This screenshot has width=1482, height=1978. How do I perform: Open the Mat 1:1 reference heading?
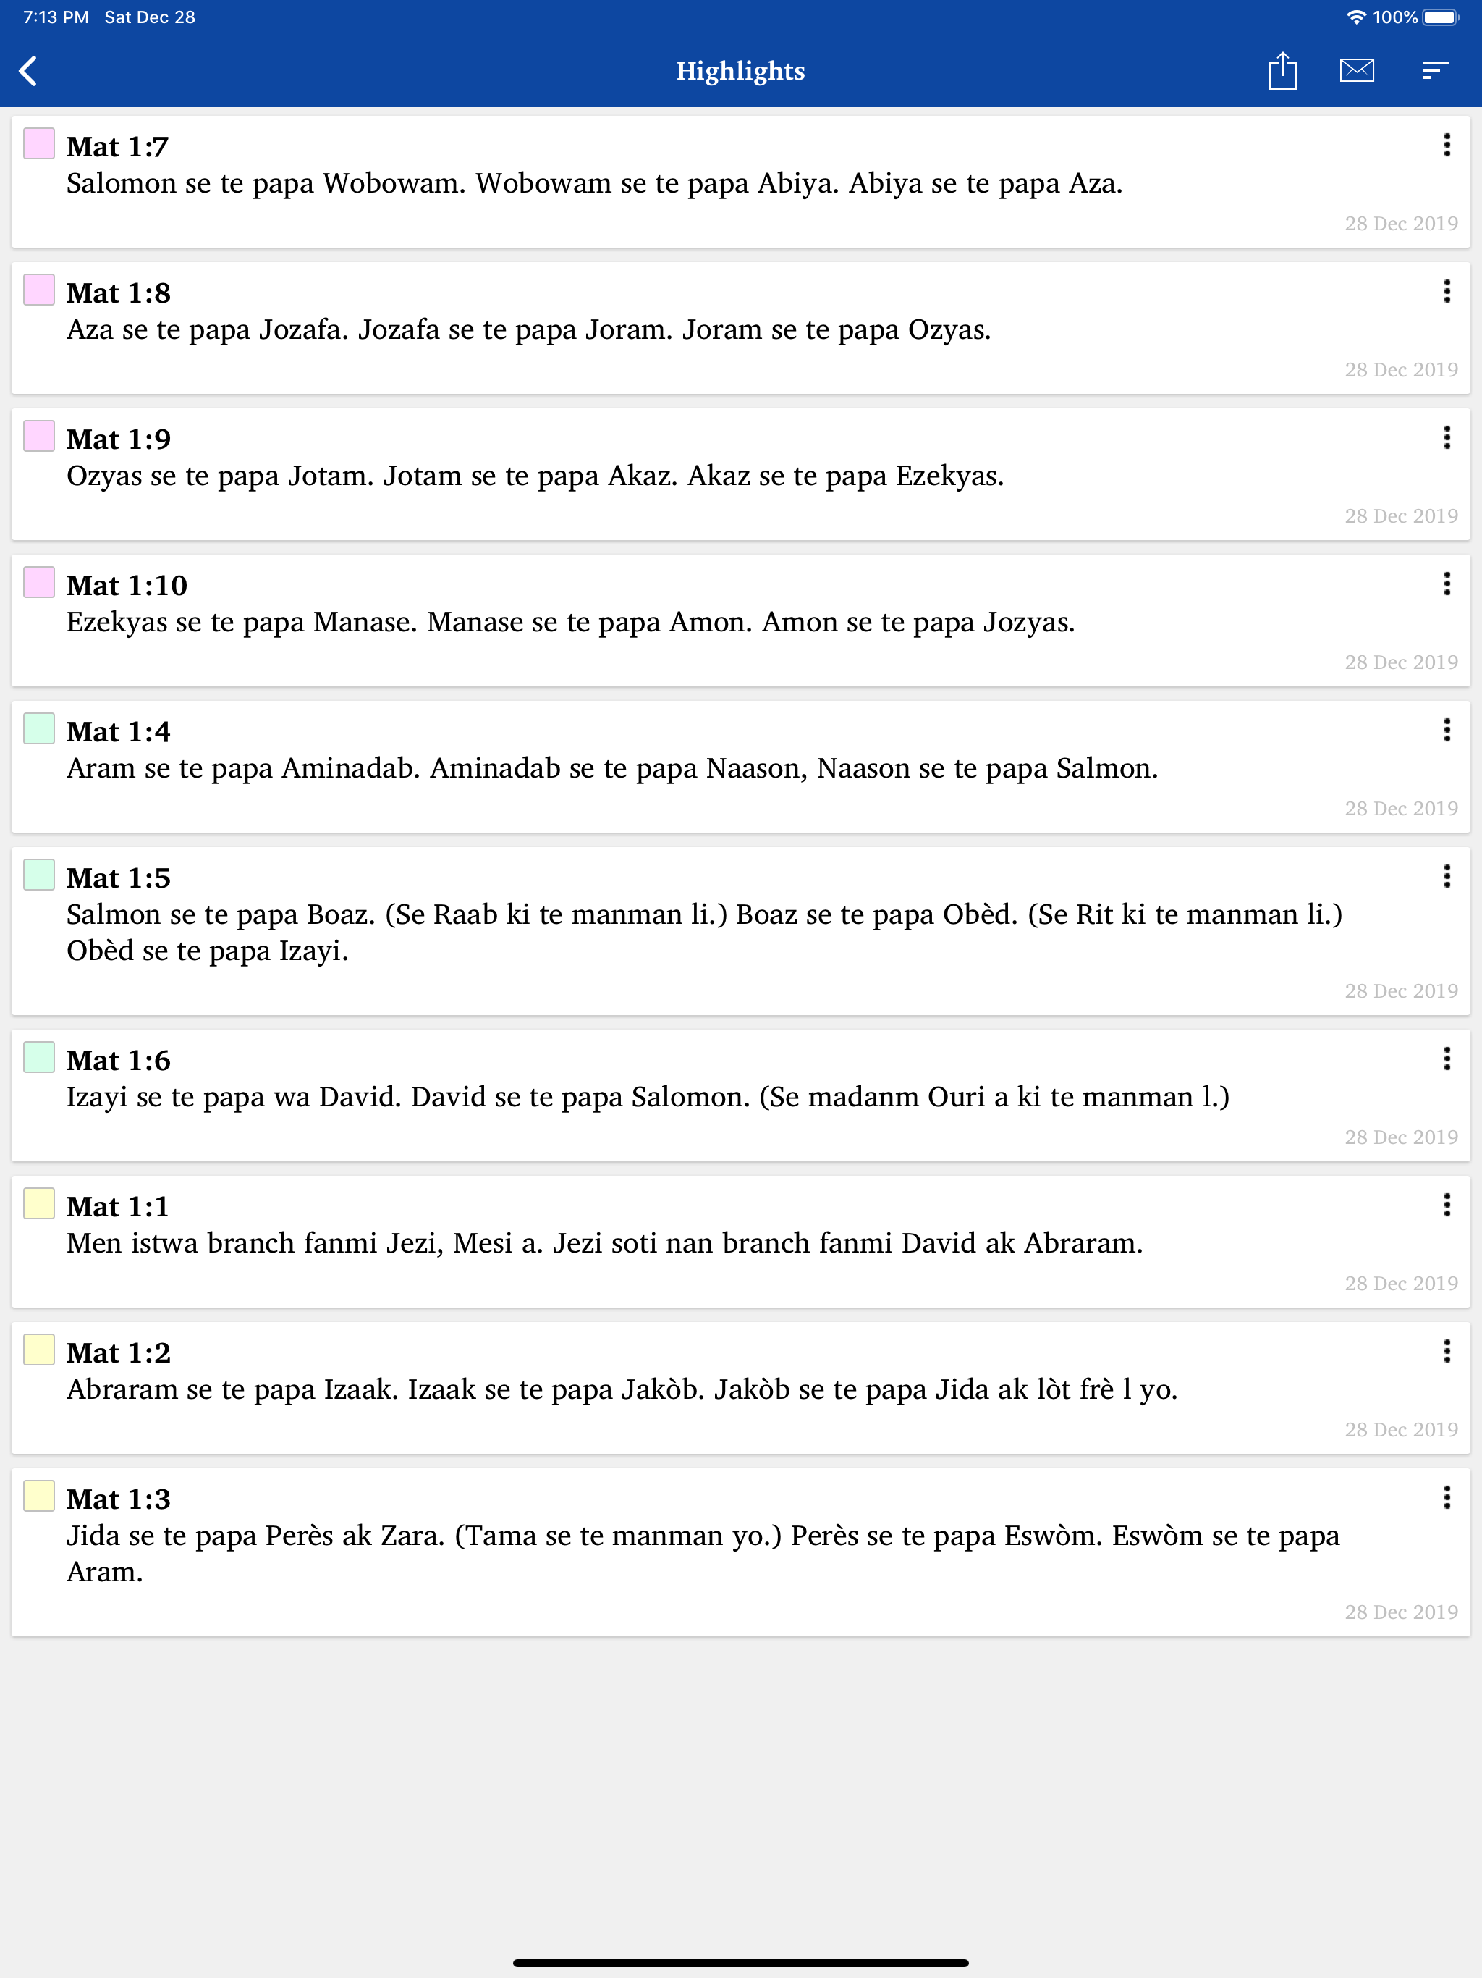coord(117,1207)
